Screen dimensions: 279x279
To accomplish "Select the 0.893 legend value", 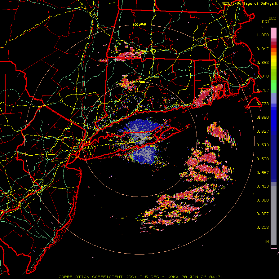I will [263, 62].
